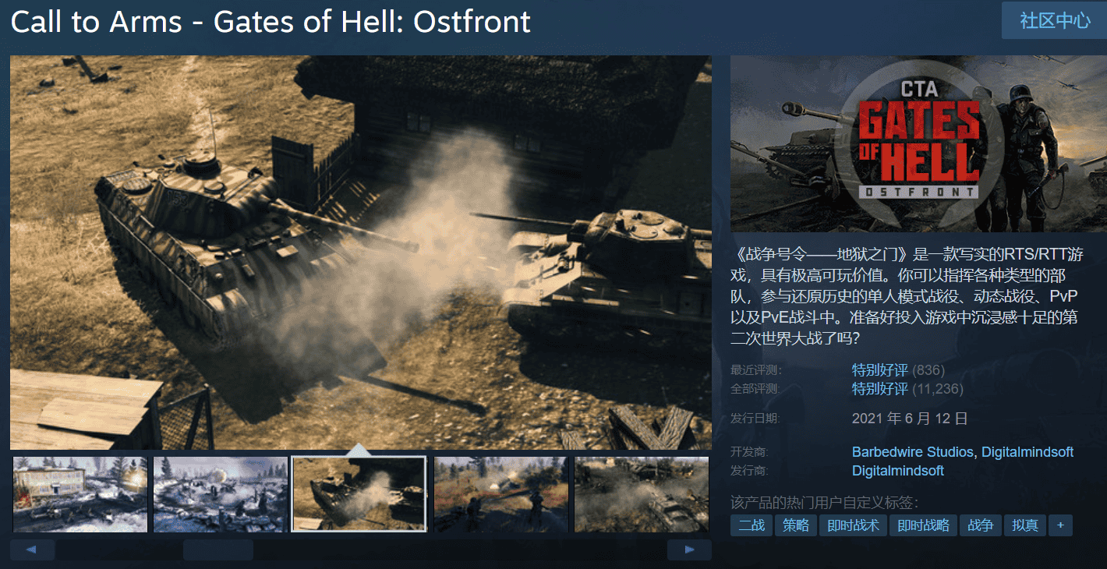Select the 即时战略 tag
Screen dimensions: 1107x569
[x=923, y=525]
